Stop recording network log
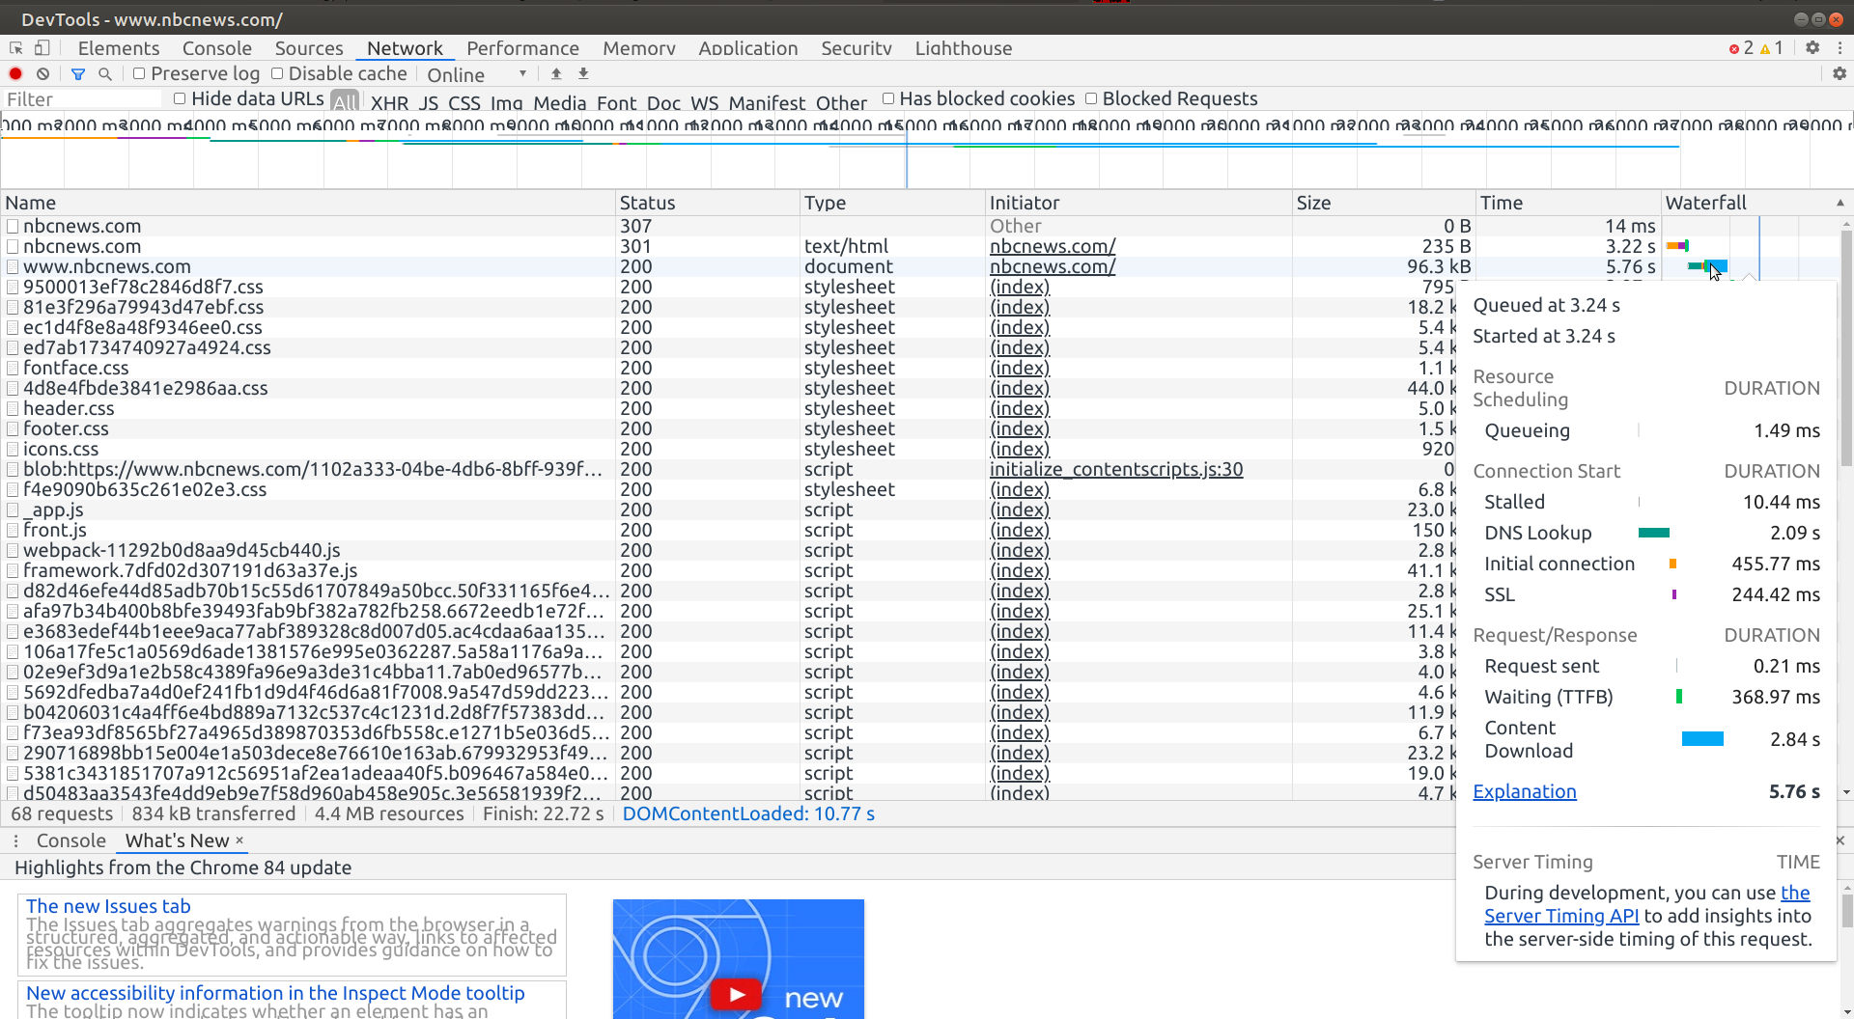This screenshot has height=1019, width=1854. (x=15, y=73)
